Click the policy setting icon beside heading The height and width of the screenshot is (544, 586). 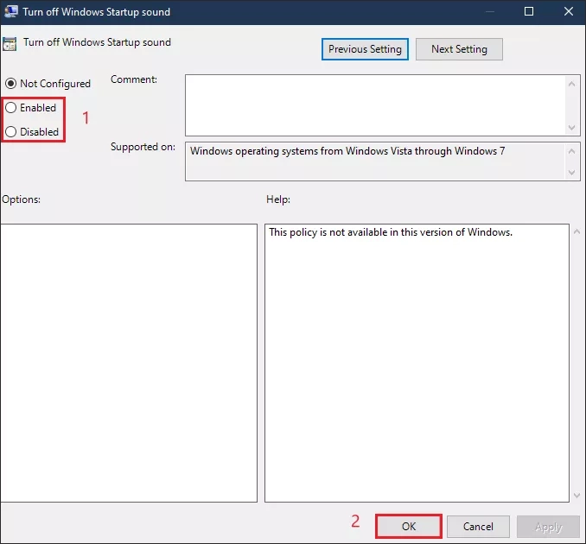[x=10, y=44]
